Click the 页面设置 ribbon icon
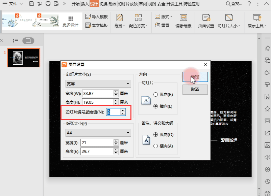 click(x=206, y=21)
